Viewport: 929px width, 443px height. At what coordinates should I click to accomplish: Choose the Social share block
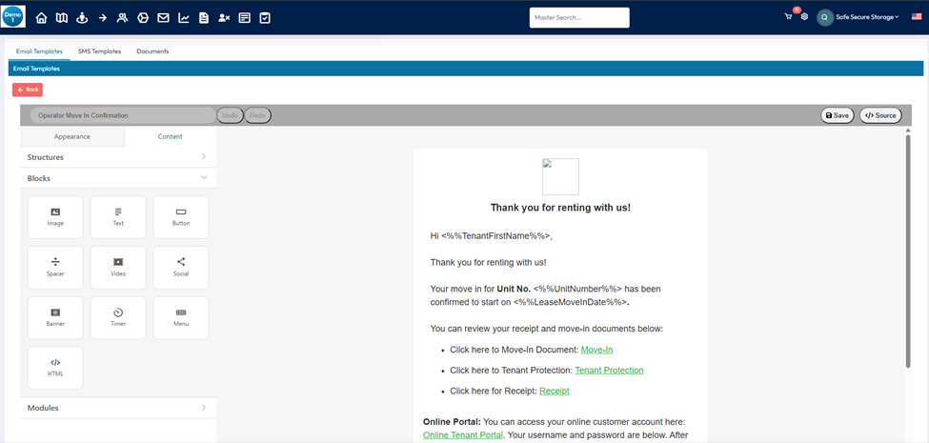click(x=181, y=267)
